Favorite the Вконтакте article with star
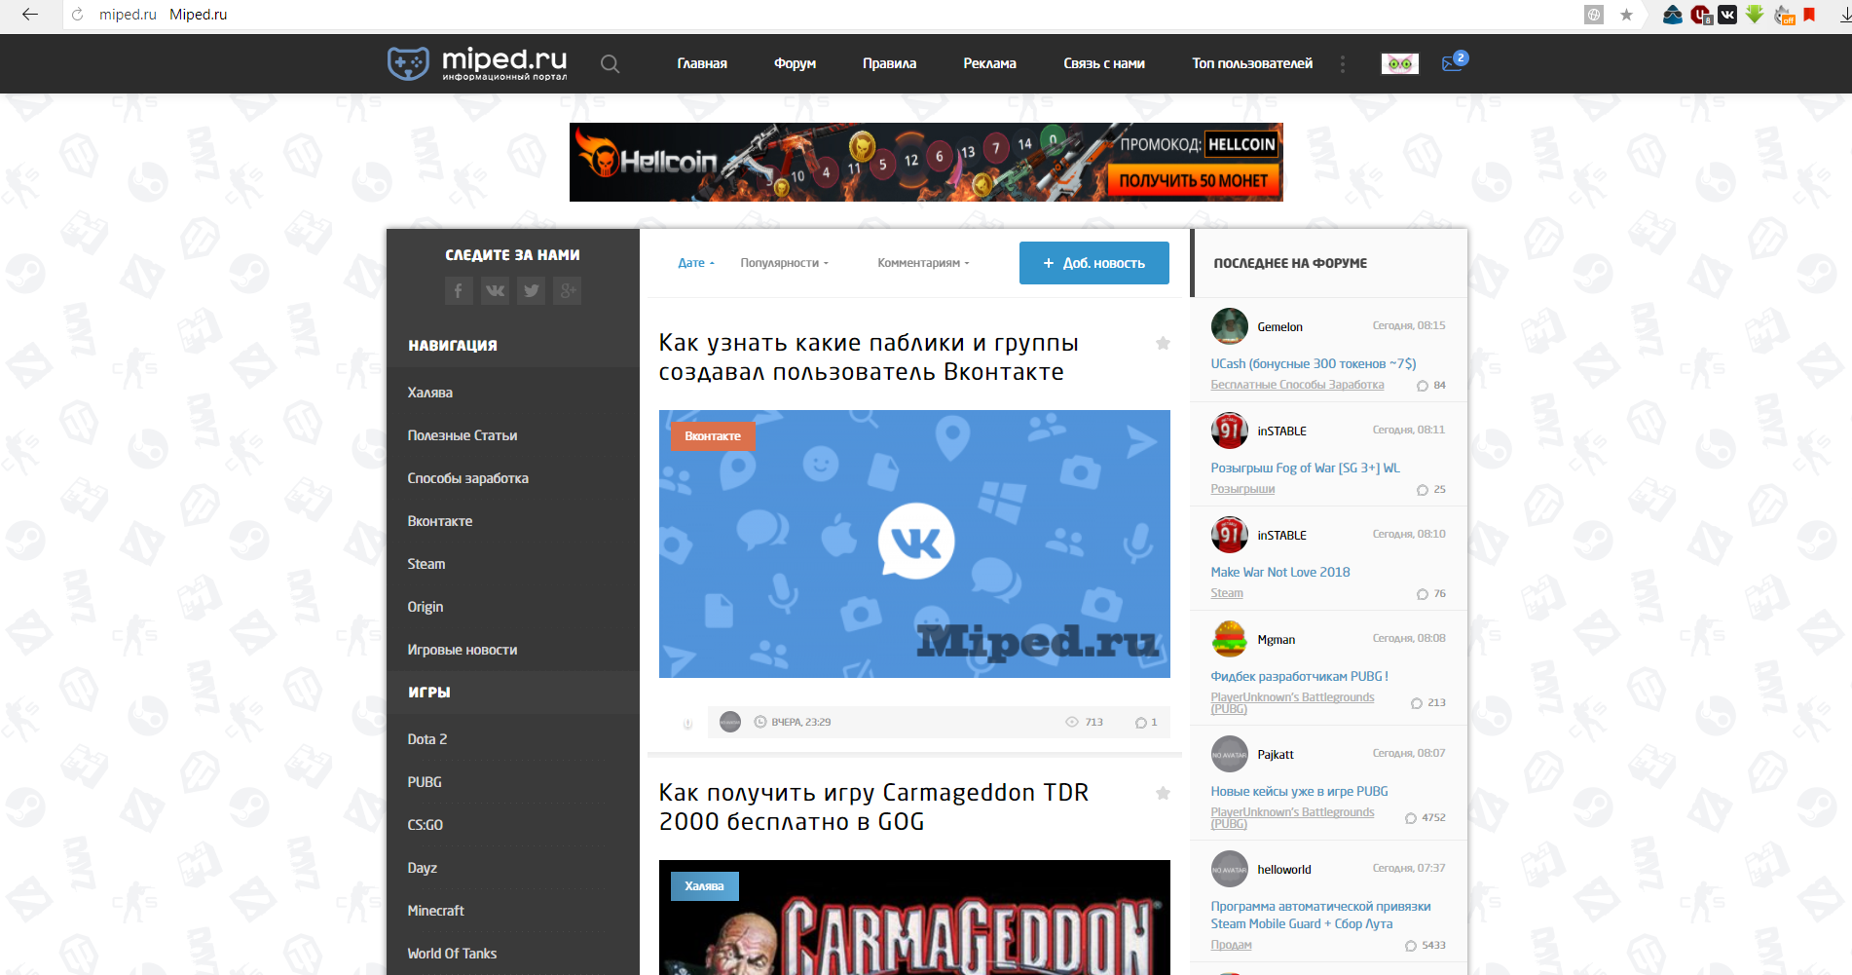Screen dimensions: 1852x975 [1163, 343]
